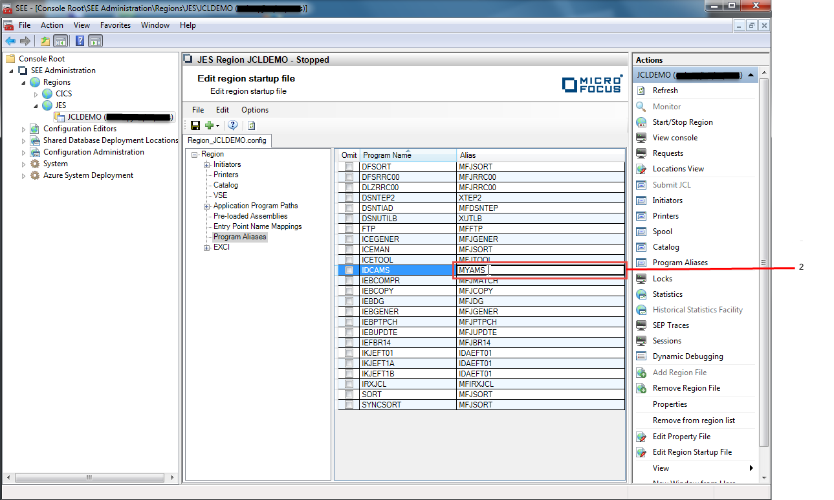Toggle Omit checkbox for IEFBR14 row

[x=349, y=343]
